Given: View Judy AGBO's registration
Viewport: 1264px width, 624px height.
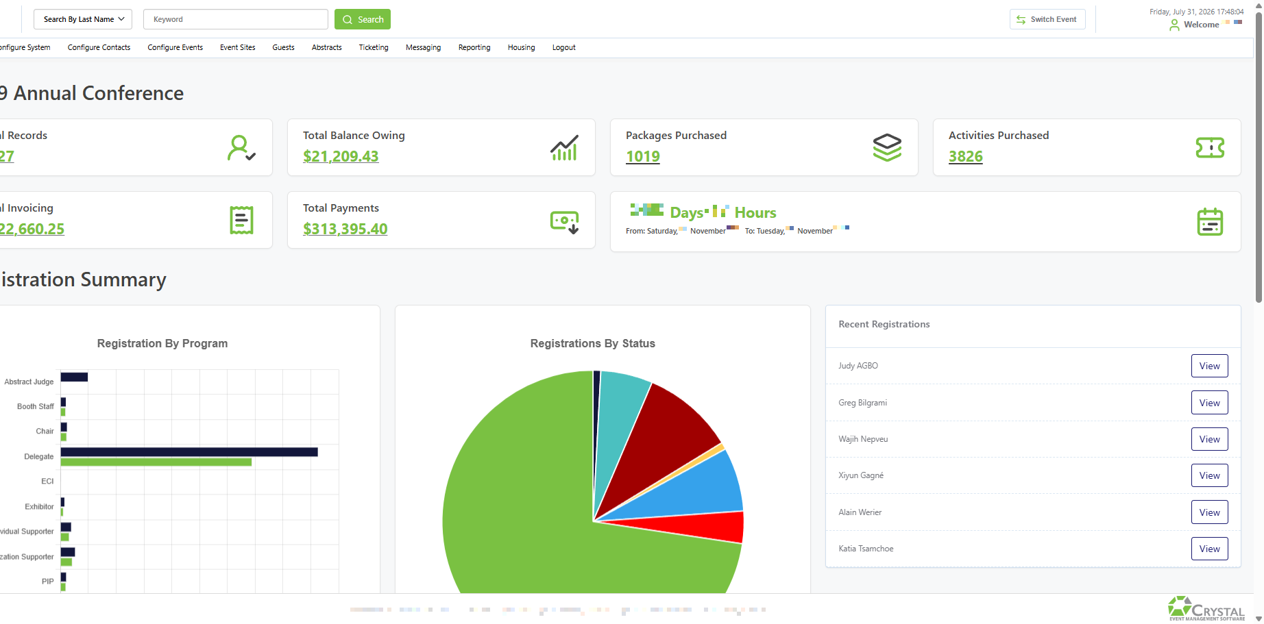Looking at the screenshot, I should [x=1209, y=366].
